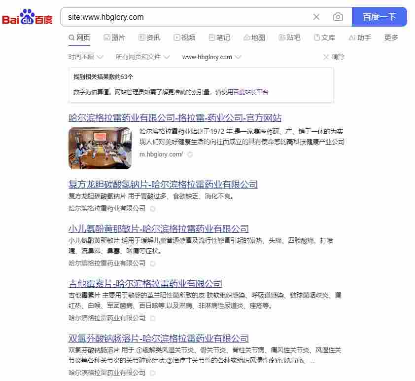415x381 pixels.
Task: Click the magnifier icon beside 网页
Action: [x=70, y=37]
